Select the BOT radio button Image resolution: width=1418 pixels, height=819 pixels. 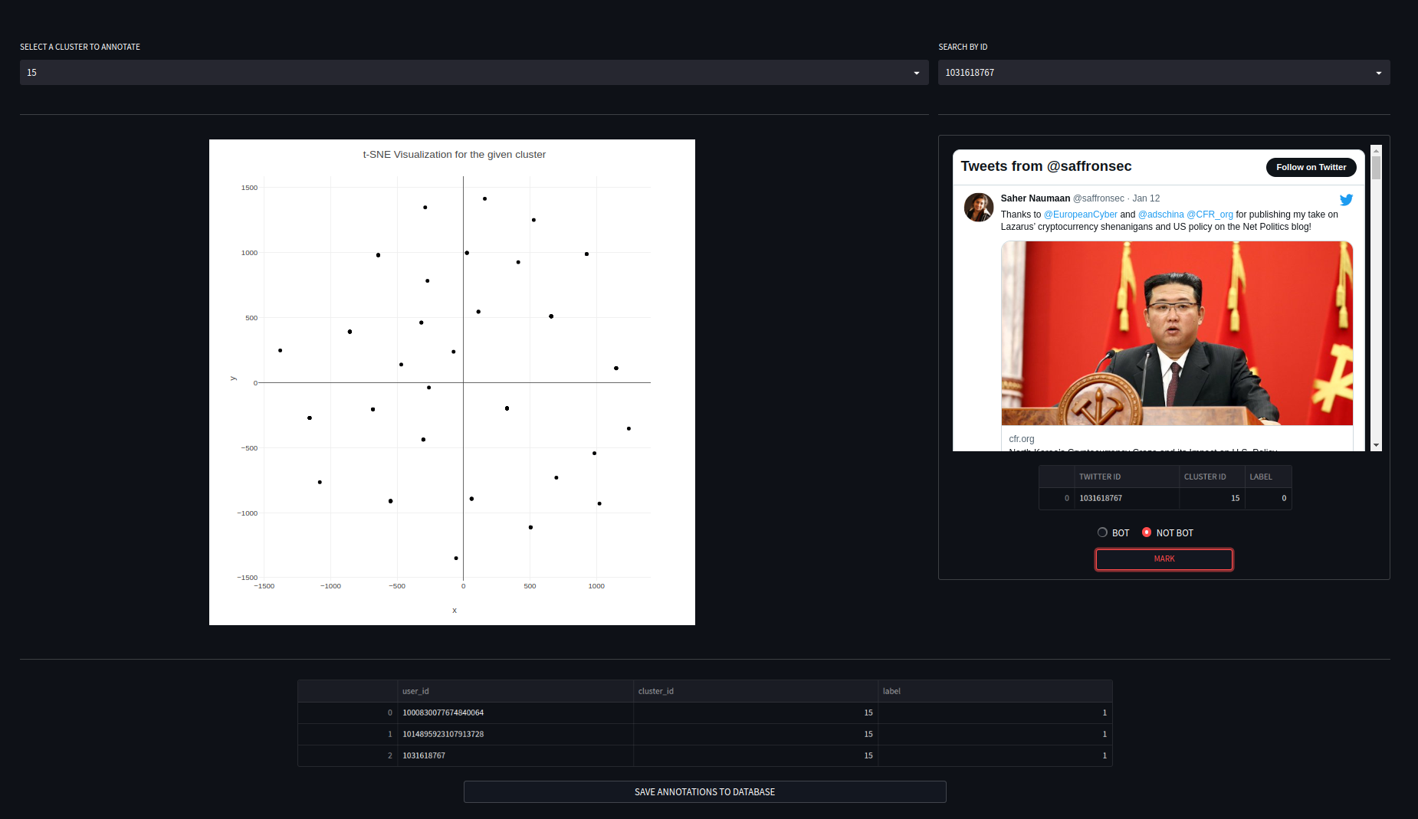click(1102, 532)
